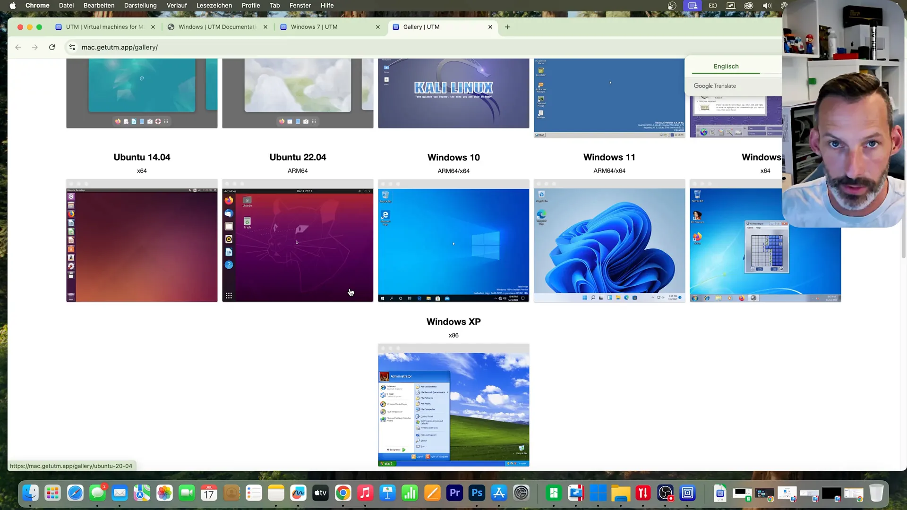Launch Apple TV from the dock
Screen dimensions: 907x510
(321, 493)
